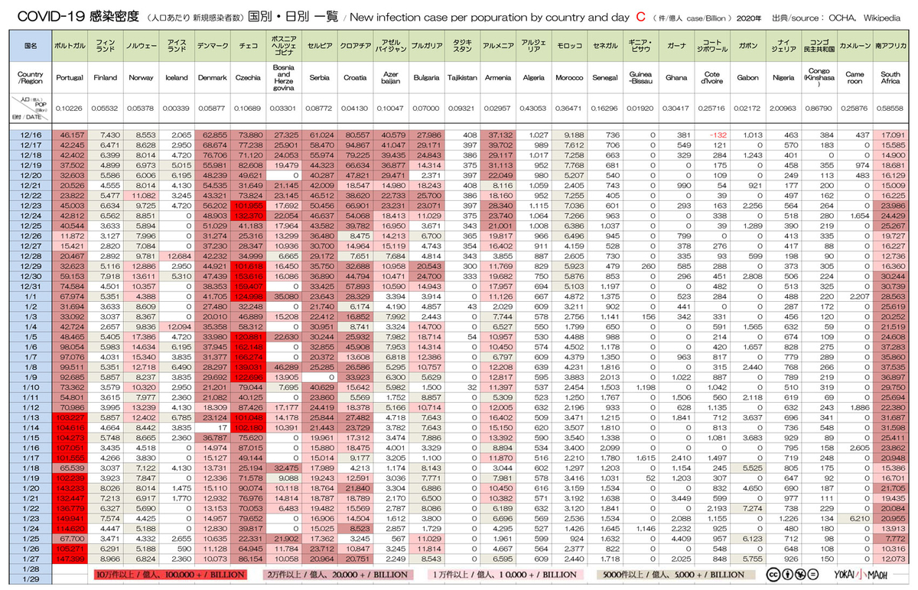Select the Armenia column header
The height and width of the screenshot is (590, 918).
pos(498,77)
